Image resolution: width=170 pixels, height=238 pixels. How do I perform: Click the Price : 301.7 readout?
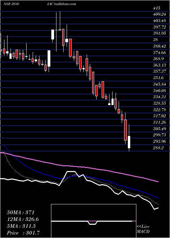[x=23, y=233]
